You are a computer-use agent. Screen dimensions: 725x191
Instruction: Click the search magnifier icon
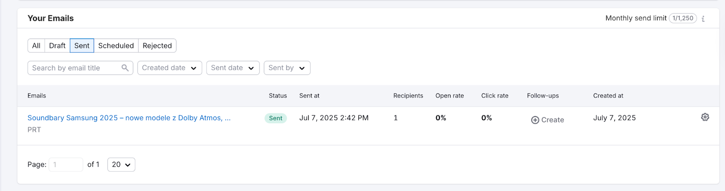125,68
